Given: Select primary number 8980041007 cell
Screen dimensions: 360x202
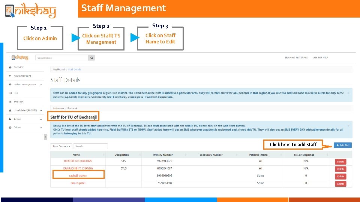Looking at the screenshot, I should pos(164,168).
